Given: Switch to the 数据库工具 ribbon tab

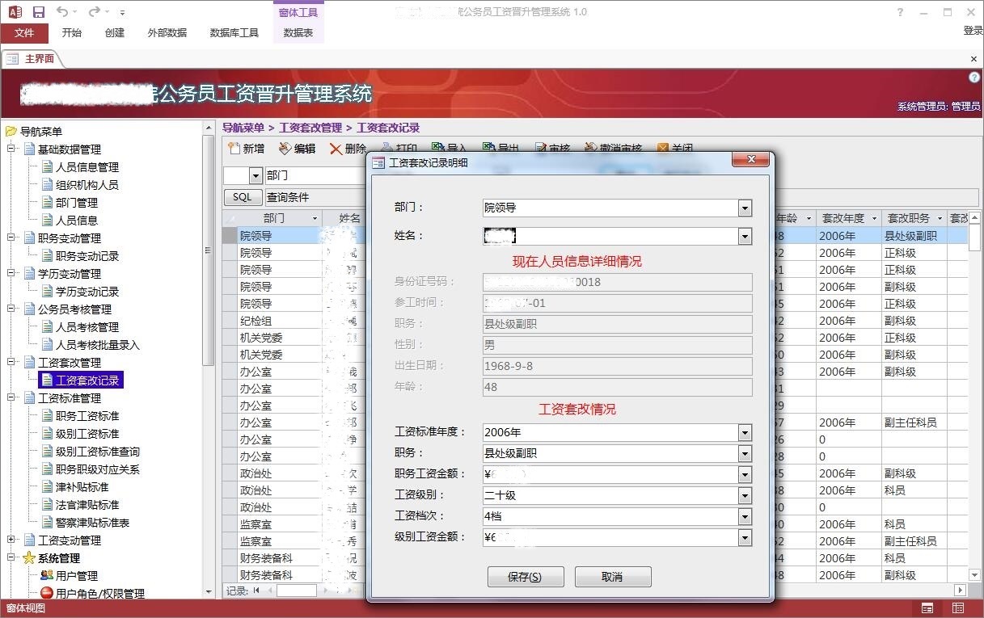Looking at the screenshot, I should (x=234, y=32).
